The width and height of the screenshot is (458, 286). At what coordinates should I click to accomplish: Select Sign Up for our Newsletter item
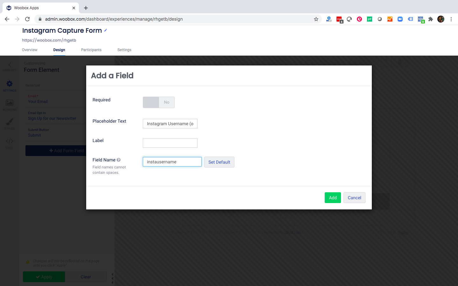pos(52,119)
